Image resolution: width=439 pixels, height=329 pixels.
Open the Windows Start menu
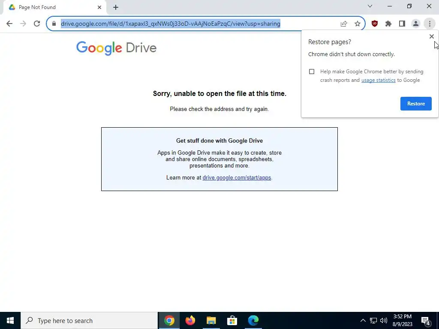(10, 320)
